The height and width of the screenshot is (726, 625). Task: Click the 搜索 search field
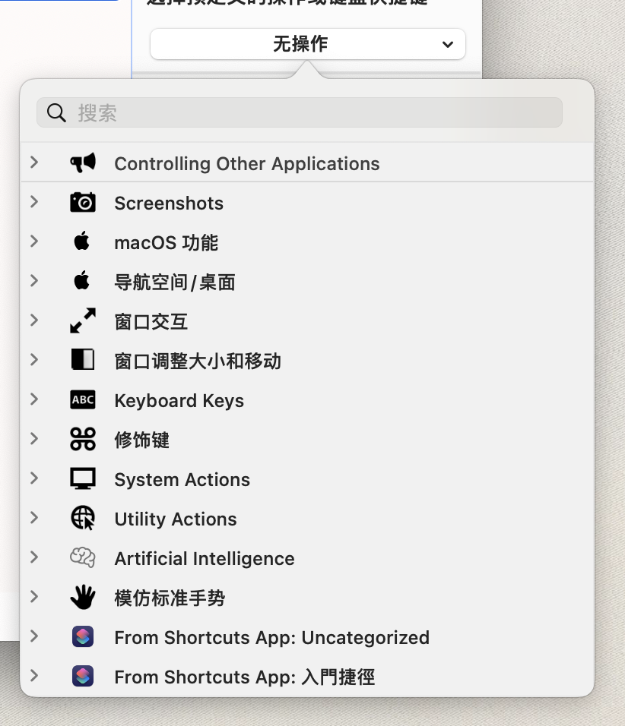click(x=300, y=112)
